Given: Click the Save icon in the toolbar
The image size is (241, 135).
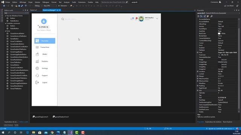Looking at the screenshot, I should pyautogui.click(x=19, y=6).
